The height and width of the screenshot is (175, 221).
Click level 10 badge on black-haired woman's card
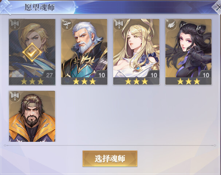pos(206,75)
